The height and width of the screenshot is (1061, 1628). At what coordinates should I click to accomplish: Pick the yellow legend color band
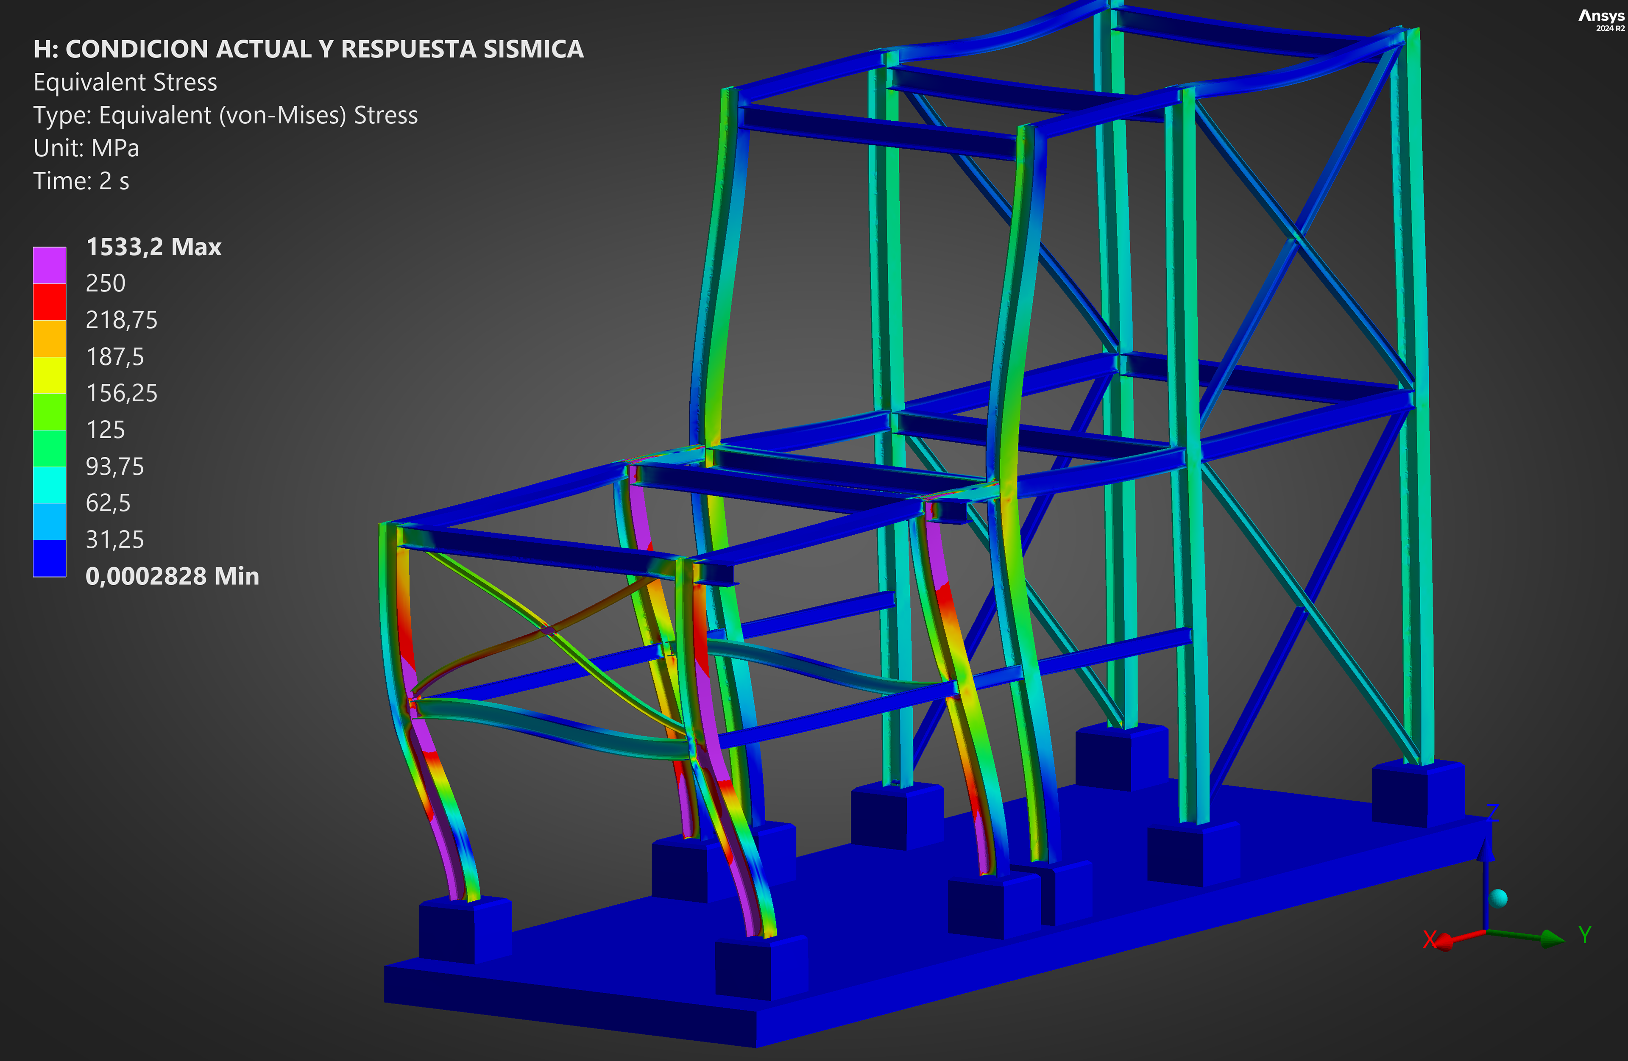point(49,375)
